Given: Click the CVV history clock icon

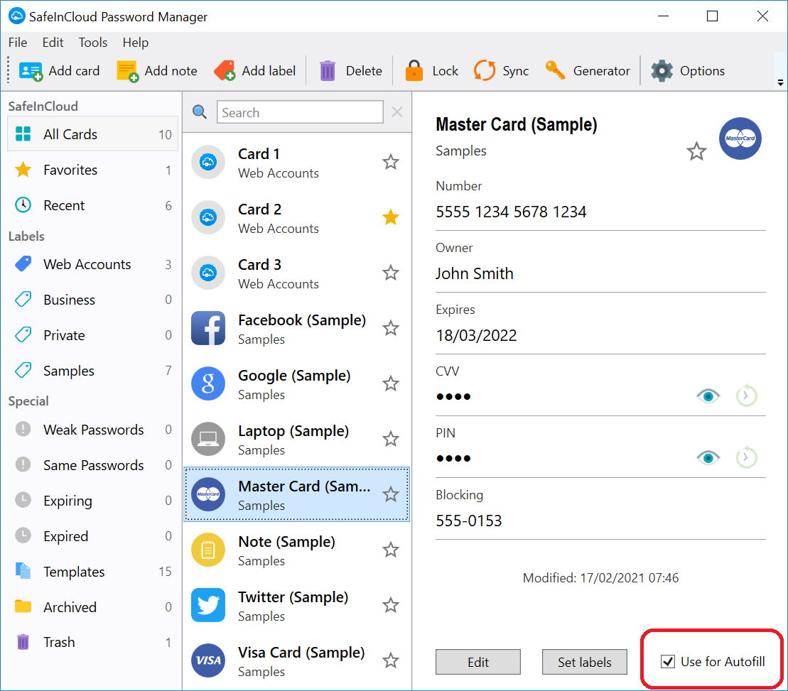Looking at the screenshot, I should tap(746, 396).
